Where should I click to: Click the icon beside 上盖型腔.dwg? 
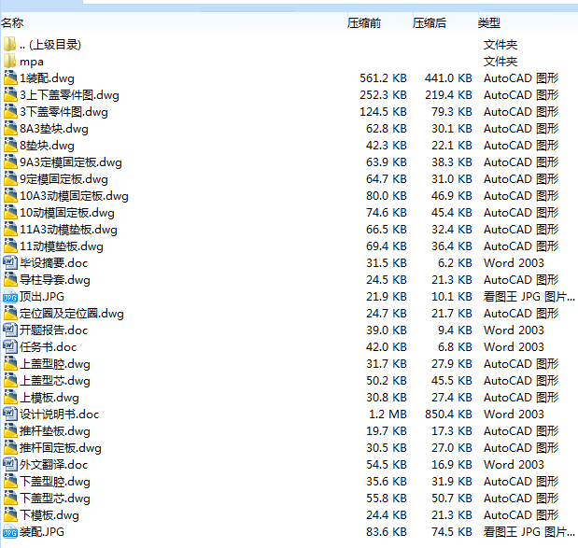click(x=10, y=364)
